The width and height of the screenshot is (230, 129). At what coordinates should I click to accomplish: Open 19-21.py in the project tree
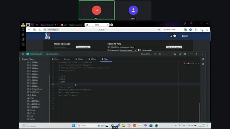coord(32,95)
